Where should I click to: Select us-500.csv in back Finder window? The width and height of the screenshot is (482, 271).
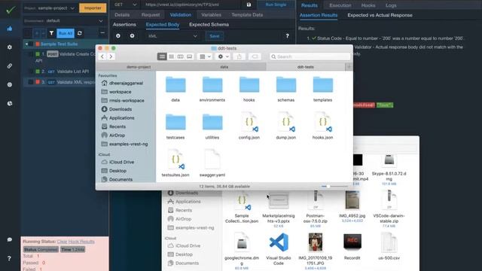[x=389, y=246]
